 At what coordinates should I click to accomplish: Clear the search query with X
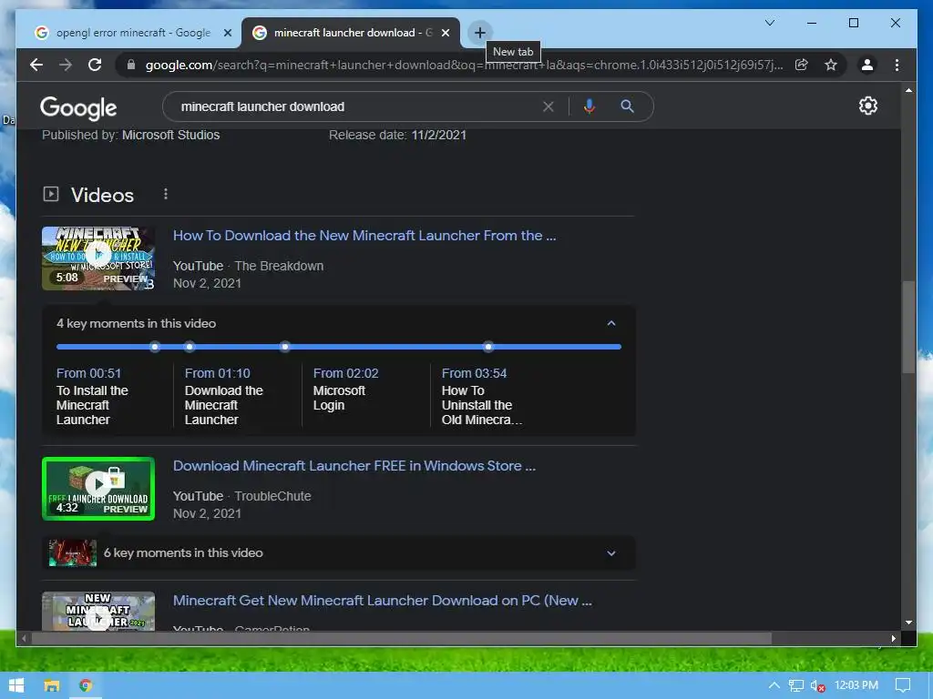548,106
